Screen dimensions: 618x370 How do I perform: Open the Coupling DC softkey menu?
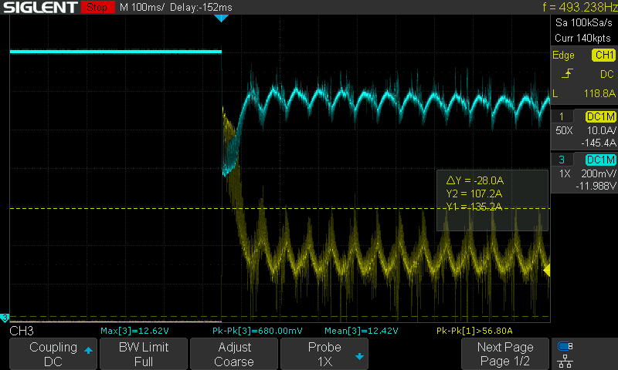pos(53,354)
